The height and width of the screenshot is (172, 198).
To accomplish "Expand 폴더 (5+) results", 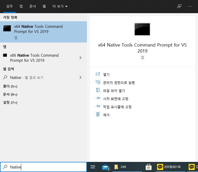I will [10, 87].
